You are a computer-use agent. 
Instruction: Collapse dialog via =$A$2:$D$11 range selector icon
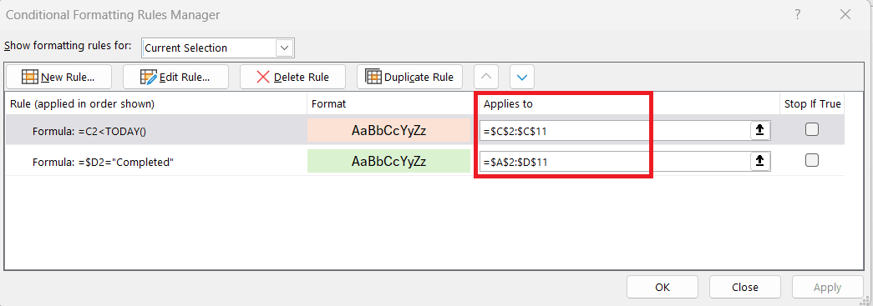[x=760, y=161]
